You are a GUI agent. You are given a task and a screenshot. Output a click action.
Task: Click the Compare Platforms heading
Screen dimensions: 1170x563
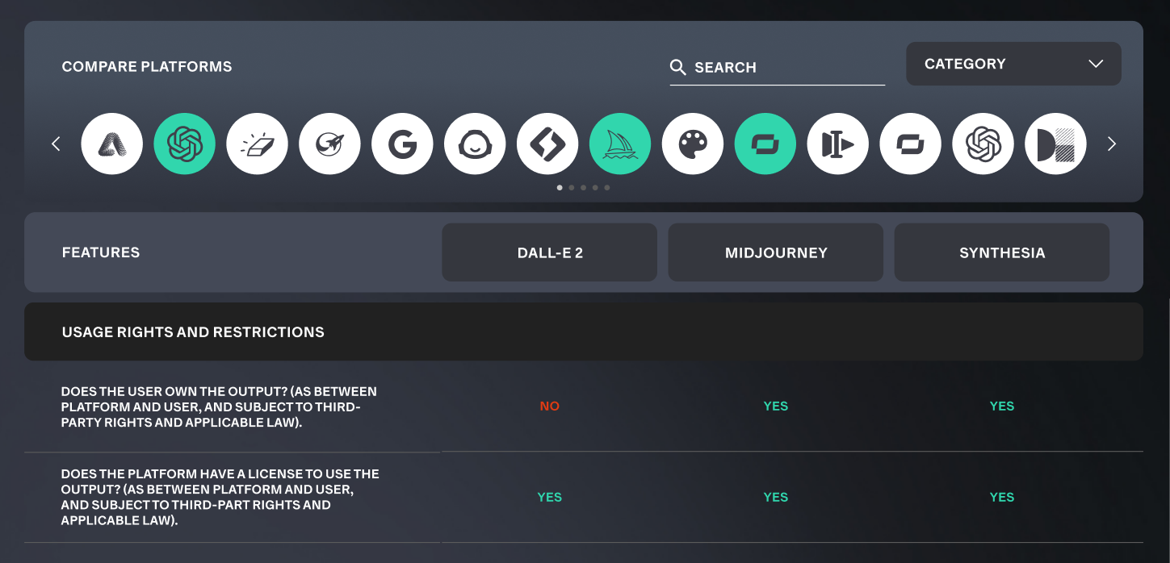(x=147, y=67)
